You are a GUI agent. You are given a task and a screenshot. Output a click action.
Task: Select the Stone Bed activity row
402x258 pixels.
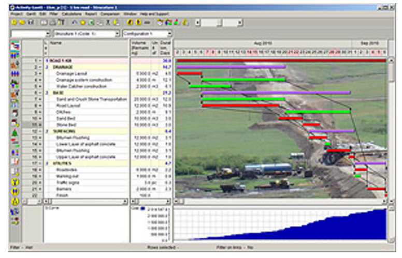click(108, 125)
